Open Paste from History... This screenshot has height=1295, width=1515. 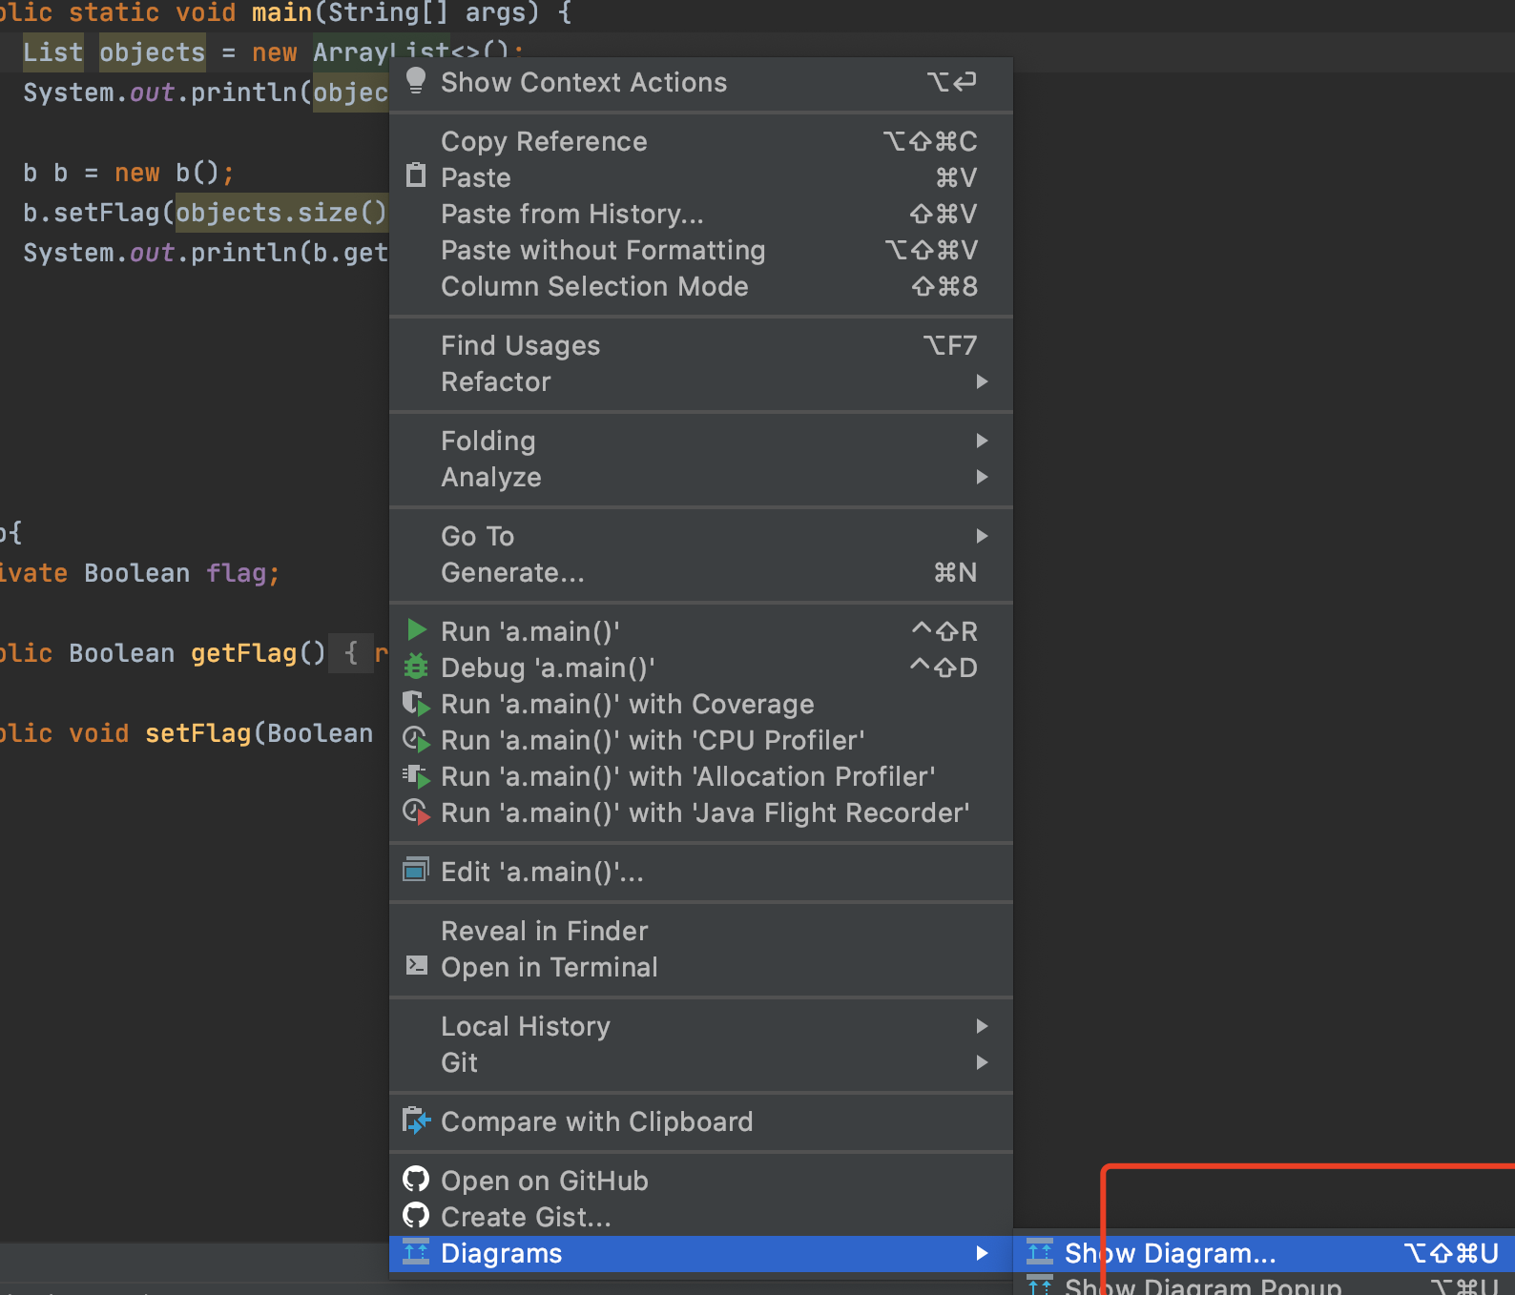(x=701, y=214)
